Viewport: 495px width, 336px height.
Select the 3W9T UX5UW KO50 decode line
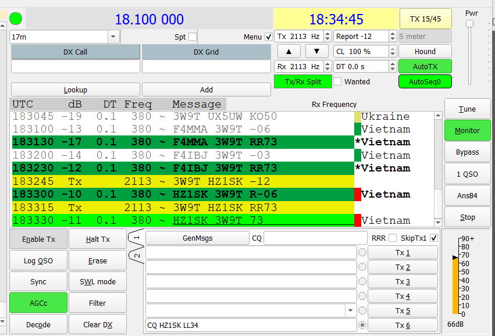coord(183,116)
